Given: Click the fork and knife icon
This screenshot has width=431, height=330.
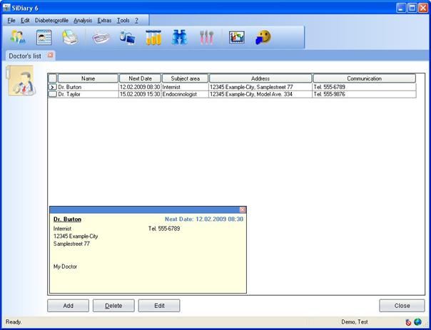Looking at the screenshot, I should [206, 38].
